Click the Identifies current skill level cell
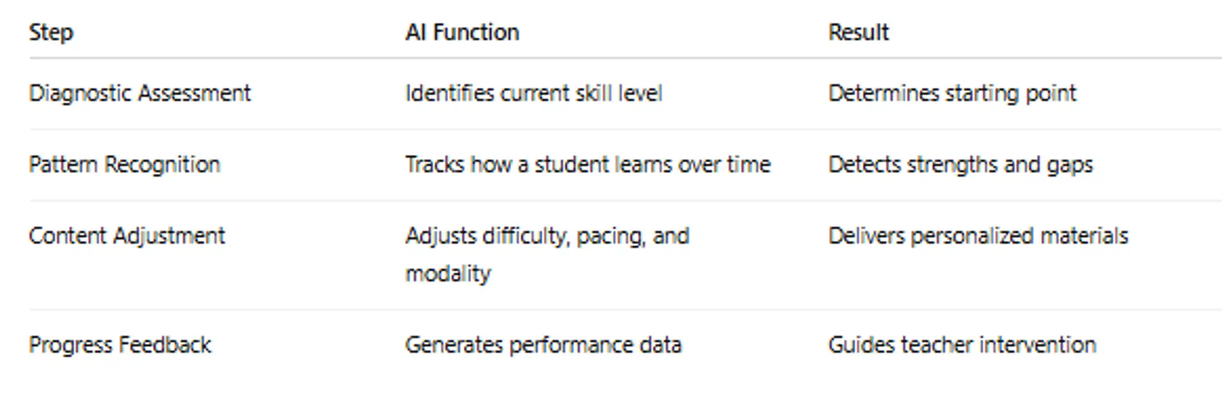 point(533,93)
